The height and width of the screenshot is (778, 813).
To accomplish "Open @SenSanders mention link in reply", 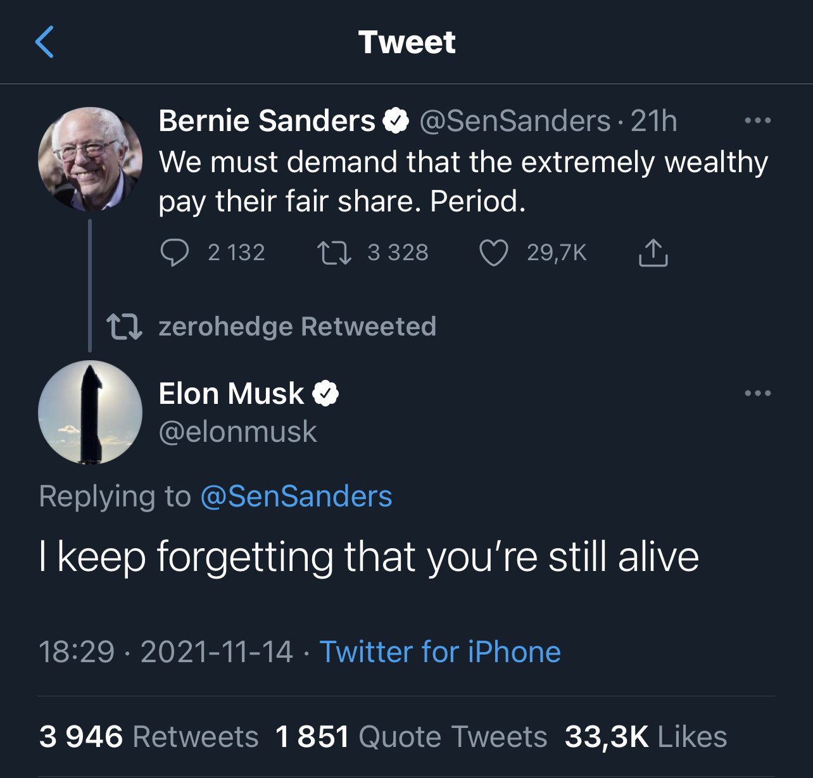I will pos(296,496).
